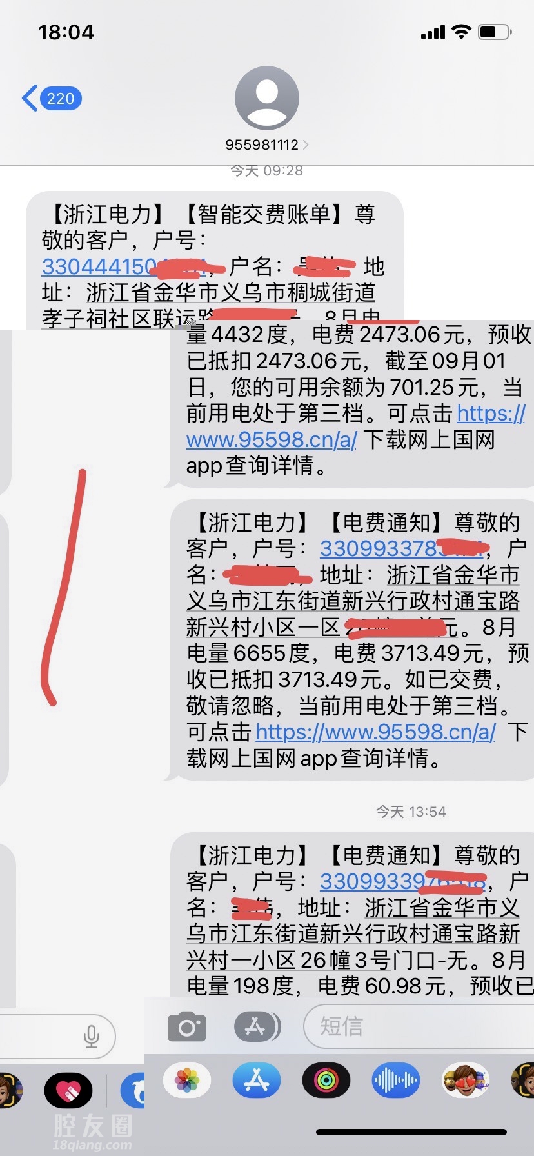Screen dimensions: 534x1156
Task: Open the Photos app icon in drawer
Action: (x=187, y=1080)
